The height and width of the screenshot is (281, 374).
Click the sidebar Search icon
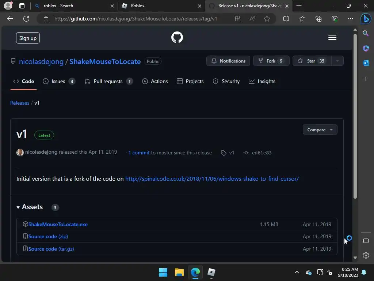coord(366,33)
